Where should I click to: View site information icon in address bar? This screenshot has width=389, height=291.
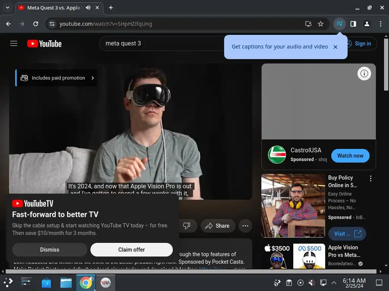(52, 24)
